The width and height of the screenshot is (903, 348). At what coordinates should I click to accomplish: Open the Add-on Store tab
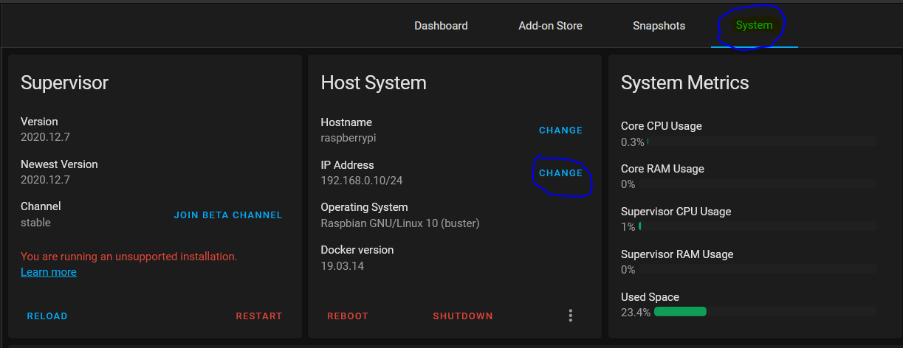(550, 26)
